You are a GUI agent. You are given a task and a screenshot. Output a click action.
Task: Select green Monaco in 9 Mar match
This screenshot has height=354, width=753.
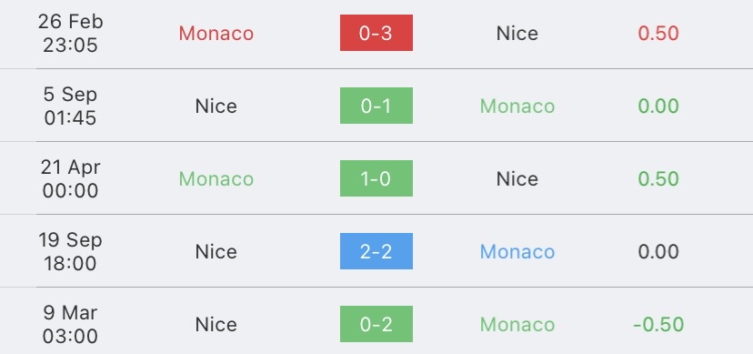tap(517, 325)
